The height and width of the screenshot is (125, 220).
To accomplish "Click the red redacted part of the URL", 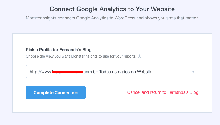I will point(67,72).
